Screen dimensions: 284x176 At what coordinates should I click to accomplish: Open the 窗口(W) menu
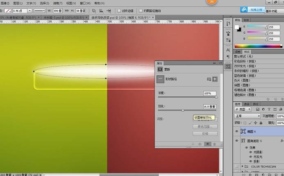click(85, 3)
